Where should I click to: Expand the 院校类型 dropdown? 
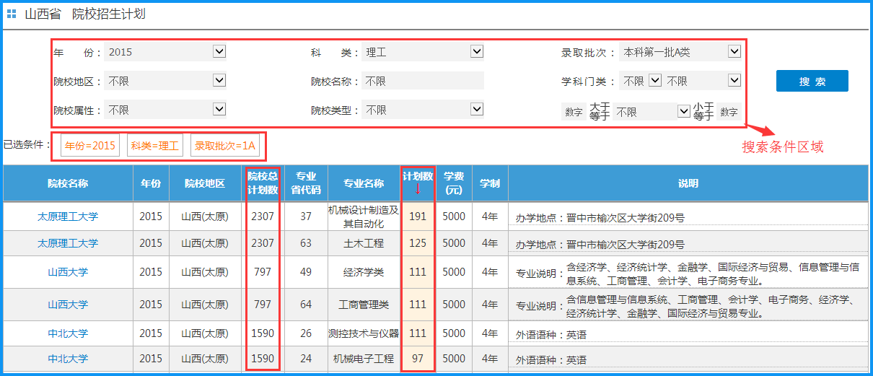click(476, 110)
